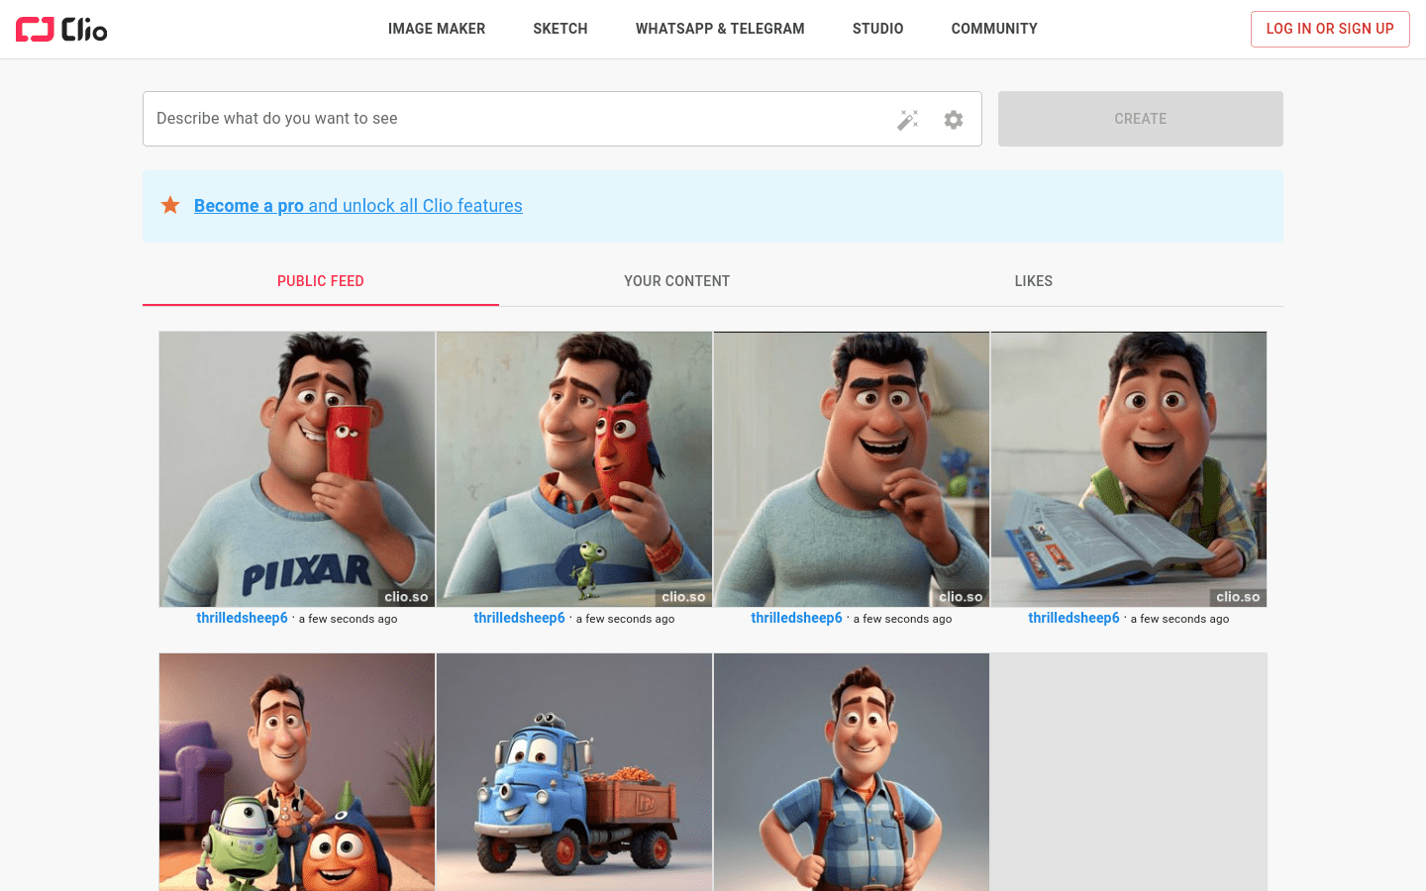Screen dimensions: 1426x891
Task: Open the image of man reading a book
Action: point(1129,469)
